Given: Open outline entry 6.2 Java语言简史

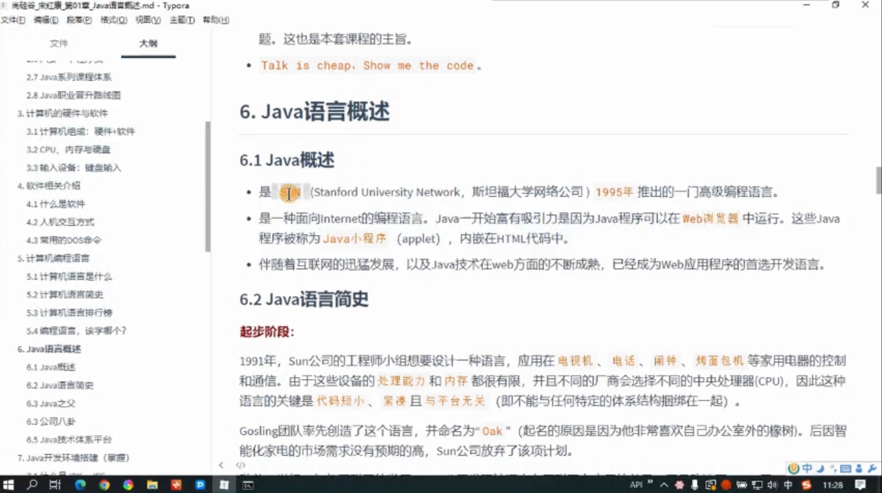Looking at the screenshot, I should coord(59,385).
